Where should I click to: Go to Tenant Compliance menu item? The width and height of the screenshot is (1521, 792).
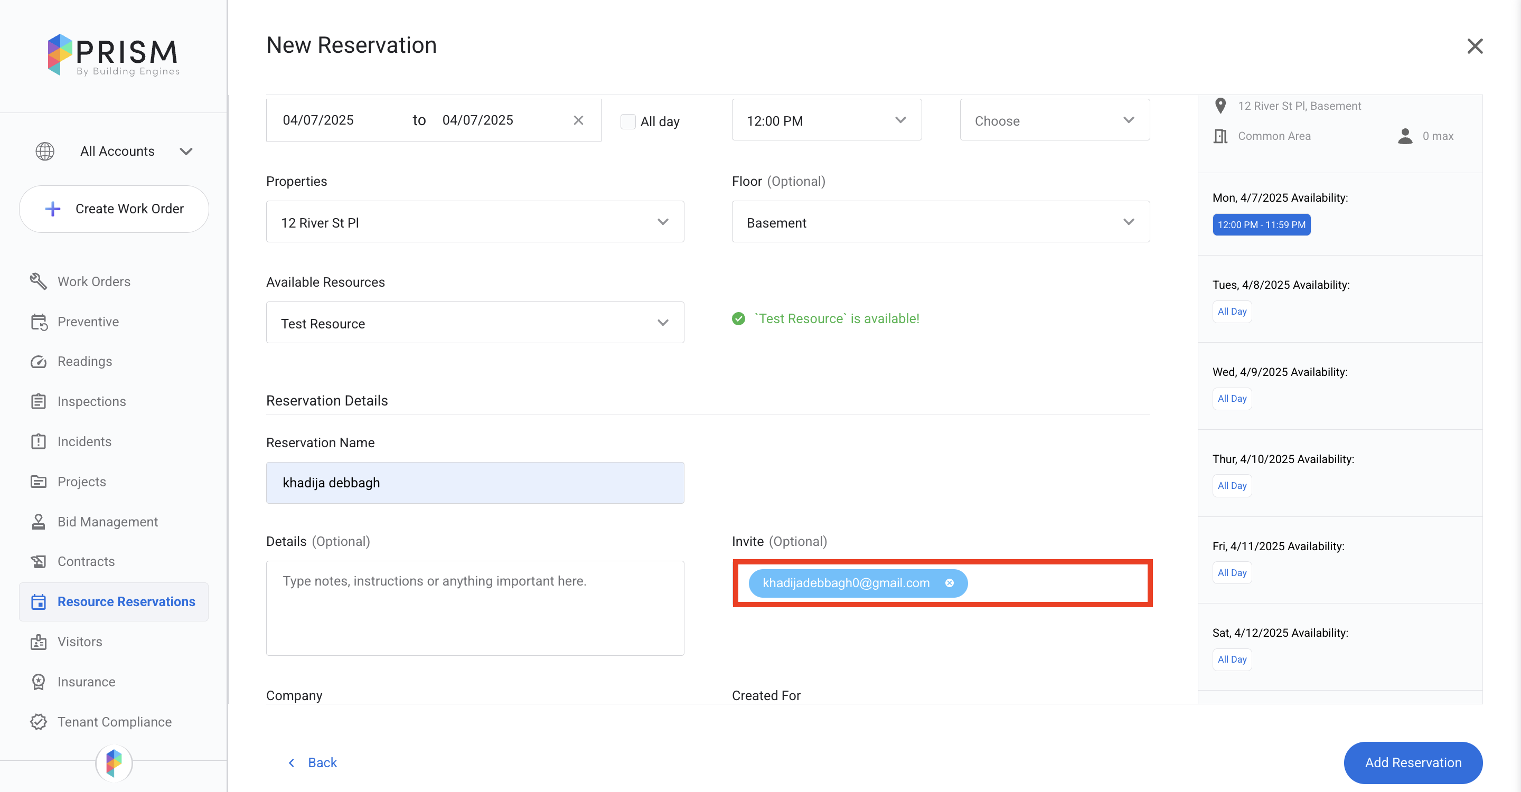coord(115,722)
